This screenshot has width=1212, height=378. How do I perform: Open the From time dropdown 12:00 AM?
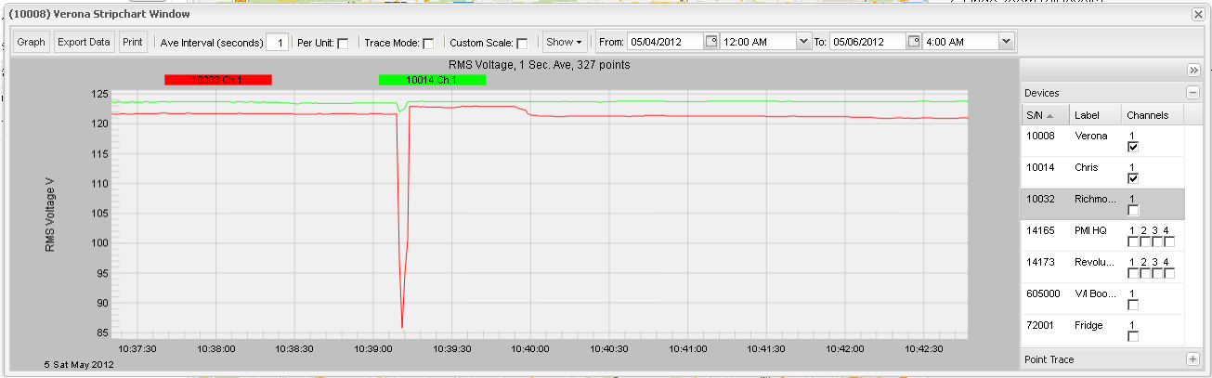tap(804, 42)
